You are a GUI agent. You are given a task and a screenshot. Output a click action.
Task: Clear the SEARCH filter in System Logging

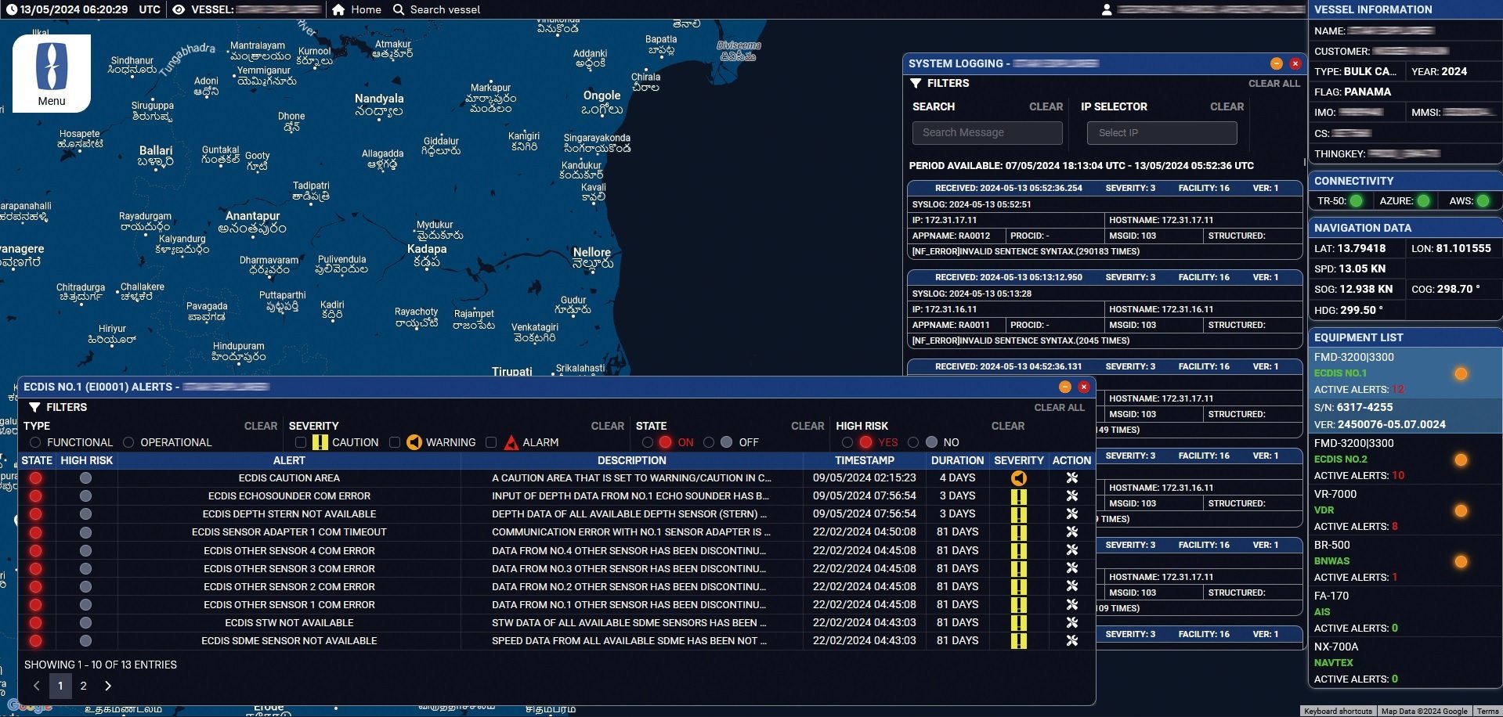1046,106
